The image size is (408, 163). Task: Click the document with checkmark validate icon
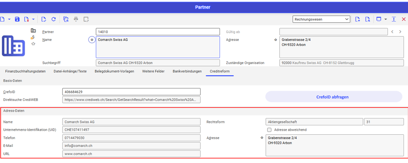point(44,19)
